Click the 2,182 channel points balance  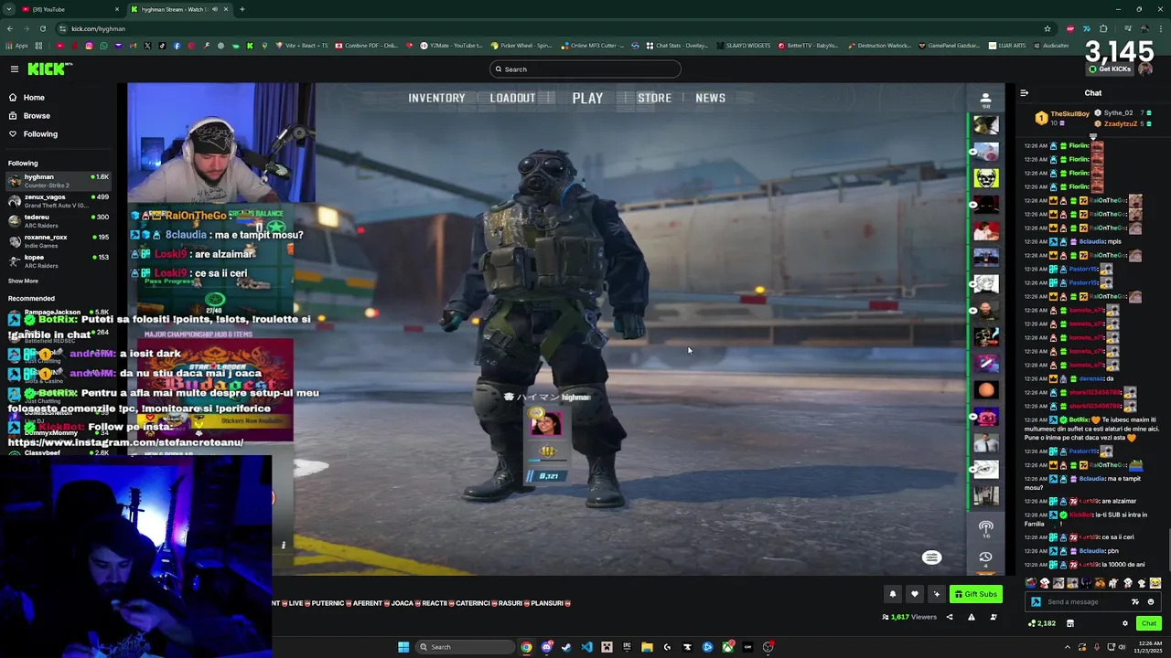[1042, 623]
